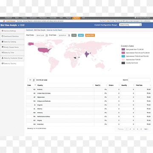
Task: Jump to page 4 of the table
Action: pos(137,129)
